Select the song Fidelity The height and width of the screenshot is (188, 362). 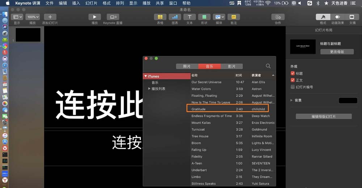(x=233, y=157)
